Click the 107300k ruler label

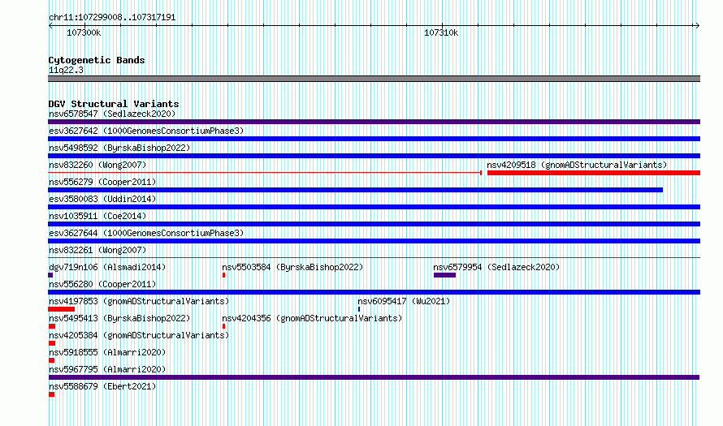(84, 32)
